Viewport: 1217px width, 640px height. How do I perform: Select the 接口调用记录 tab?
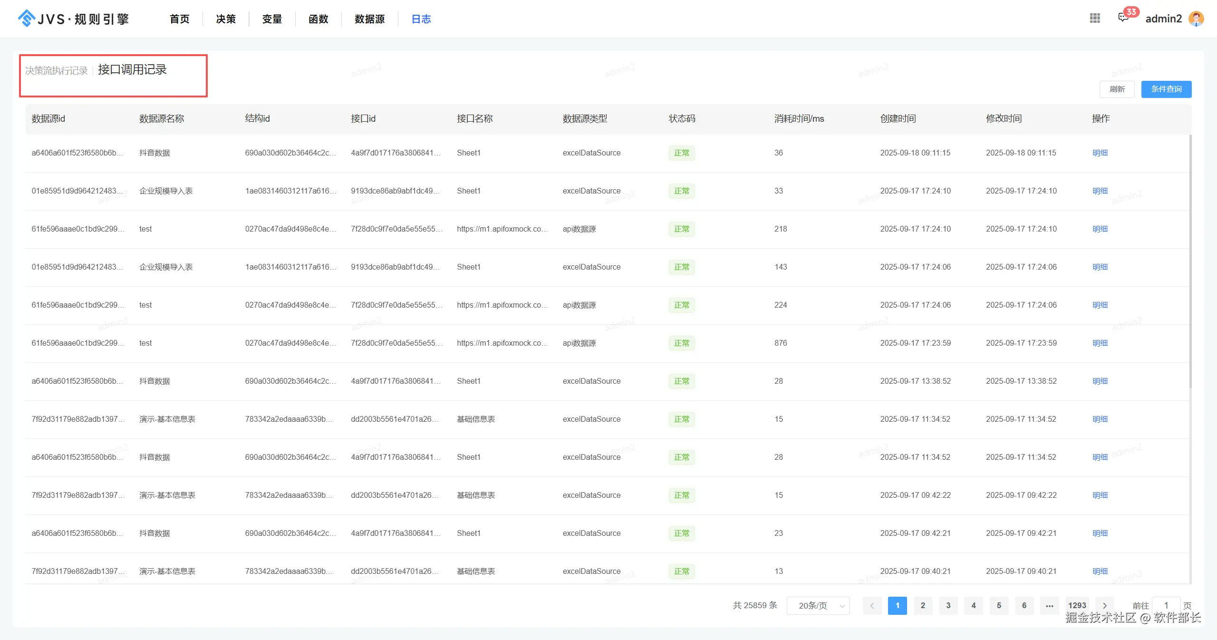(132, 70)
